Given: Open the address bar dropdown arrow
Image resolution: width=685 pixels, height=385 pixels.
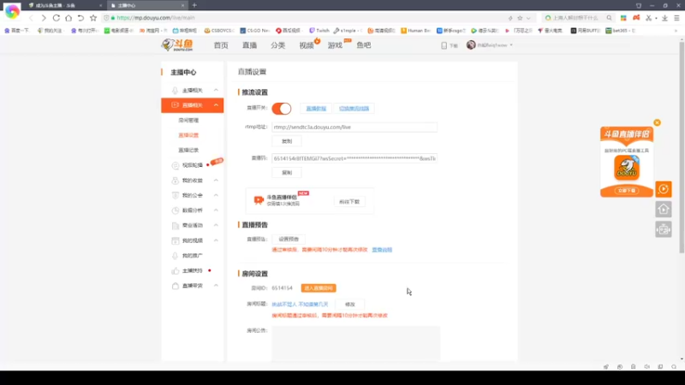Looking at the screenshot, I should [528, 18].
